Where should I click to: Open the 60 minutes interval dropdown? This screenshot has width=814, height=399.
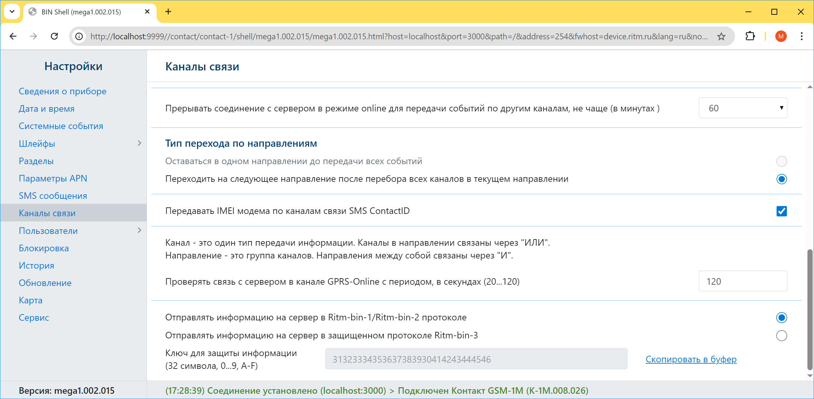pos(743,108)
